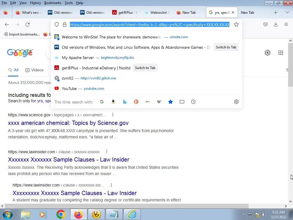This screenshot has height=220, width=293.
Task: Open Xxxxxxxxx Xxxxxx Sample Clauses result
Action: tap(75, 193)
